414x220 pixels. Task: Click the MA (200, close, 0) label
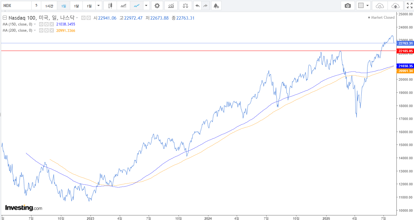click(18, 30)
